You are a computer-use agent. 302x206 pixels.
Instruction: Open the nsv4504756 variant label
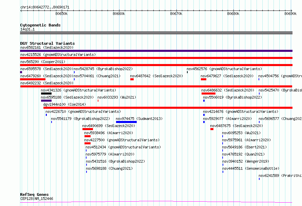(x=280, y=76)
